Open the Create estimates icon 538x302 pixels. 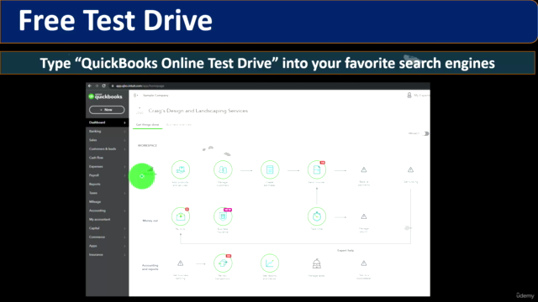tap(270, 169)
